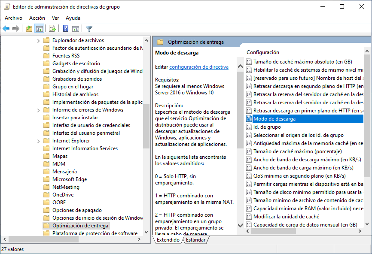Click the folder icon beside NetMeeting
The image size is (372, 254).
[46, 187]
